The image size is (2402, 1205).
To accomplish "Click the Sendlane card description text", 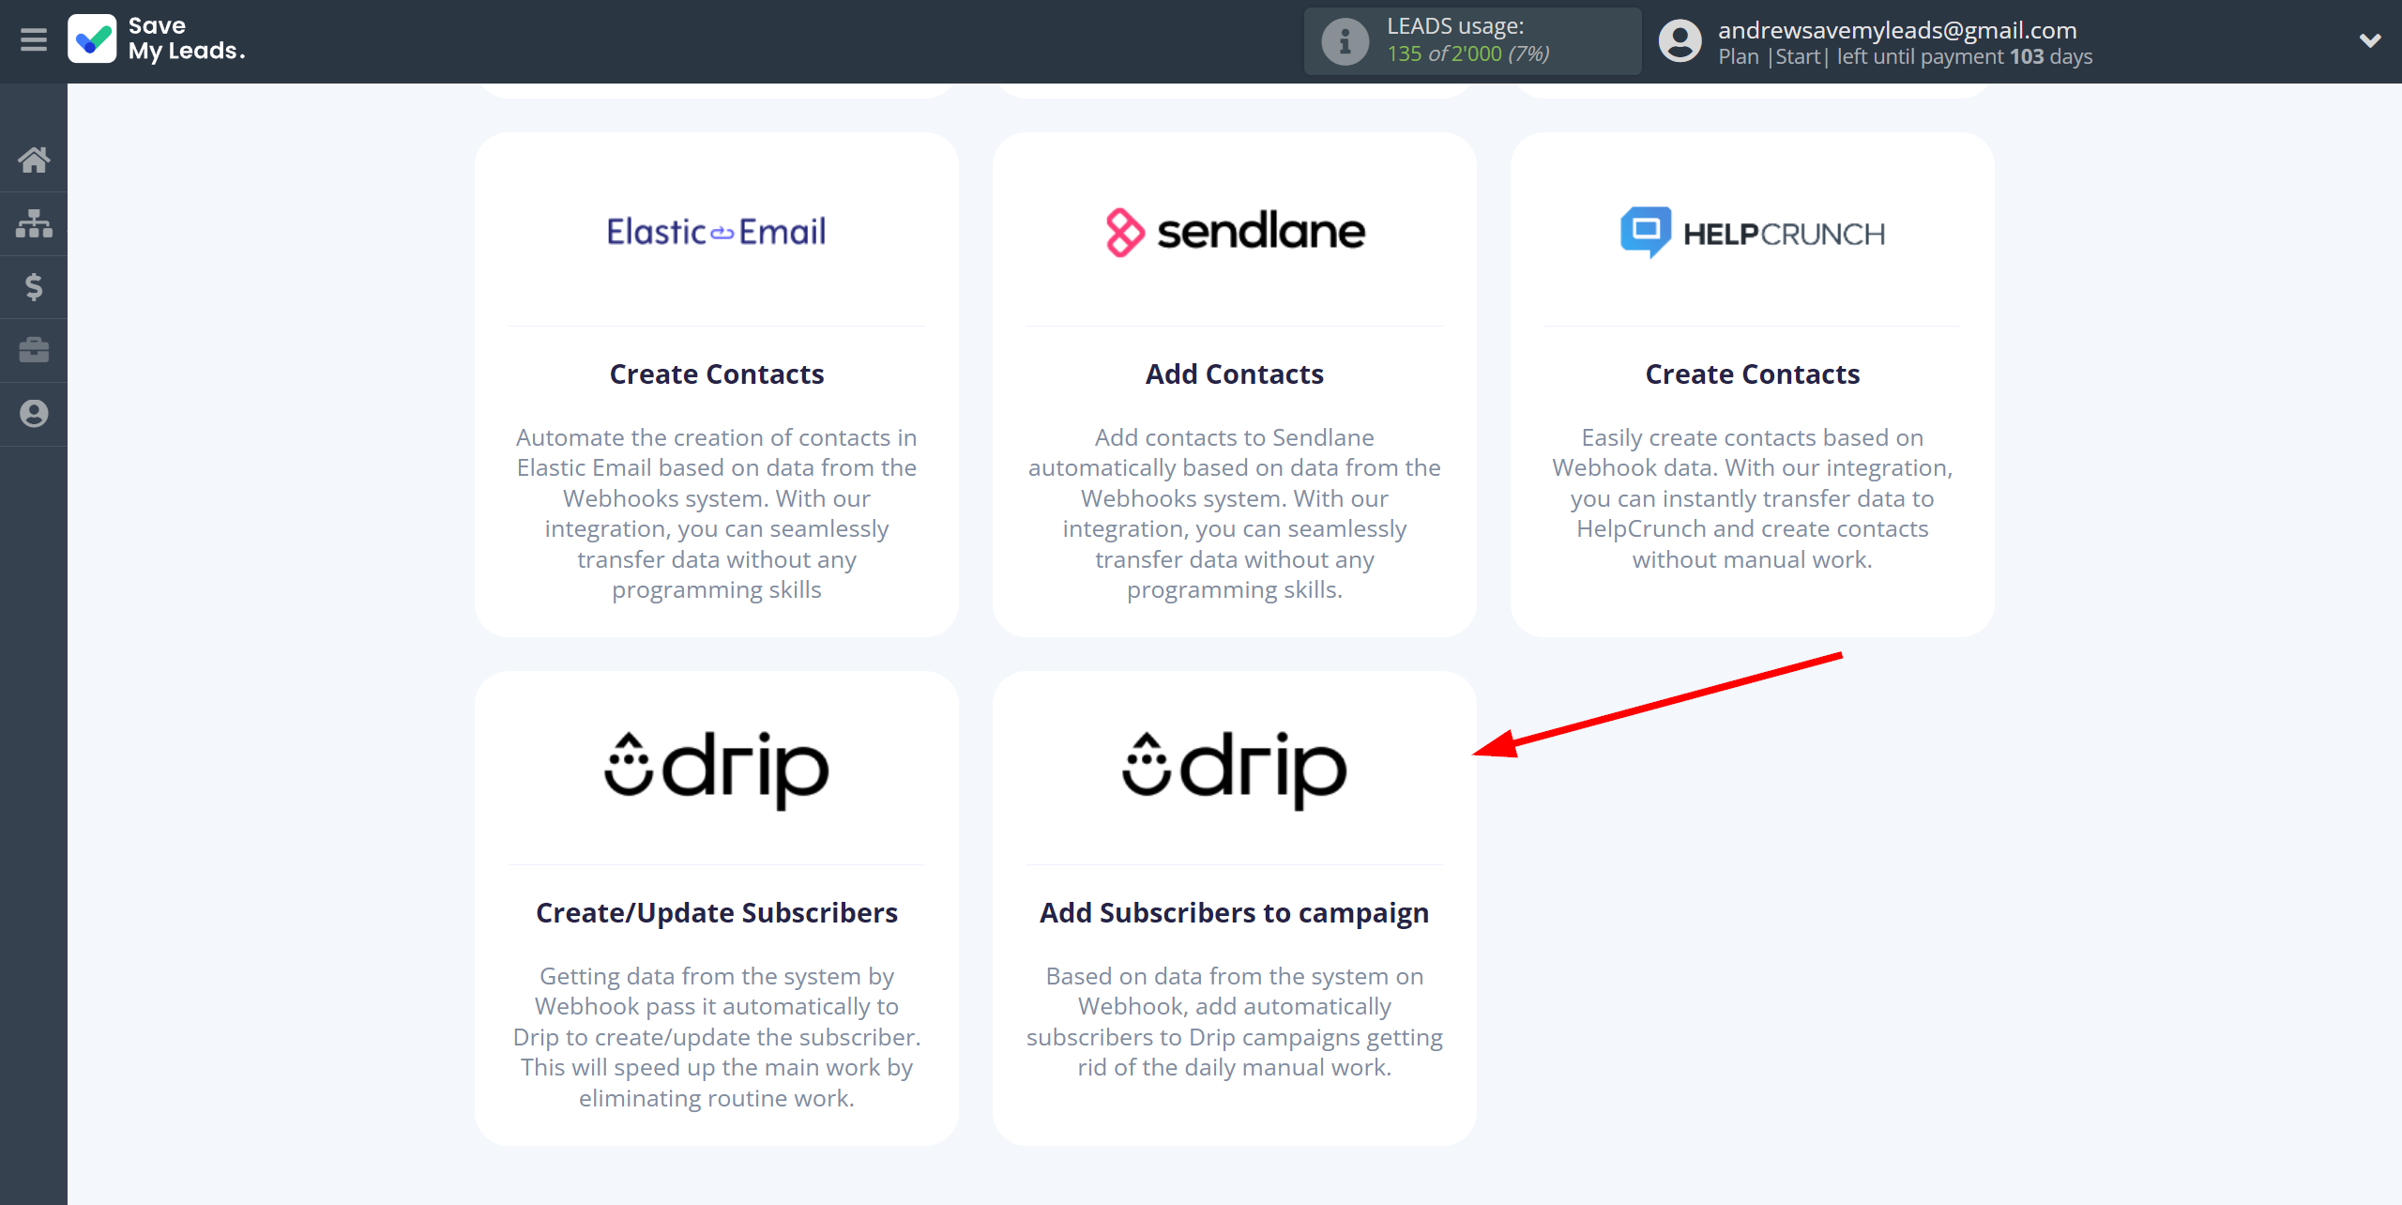I will tap(1235, 513).
